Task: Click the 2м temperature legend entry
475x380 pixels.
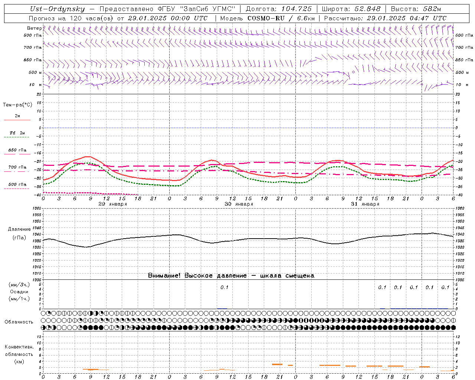Action: (17, 116)
